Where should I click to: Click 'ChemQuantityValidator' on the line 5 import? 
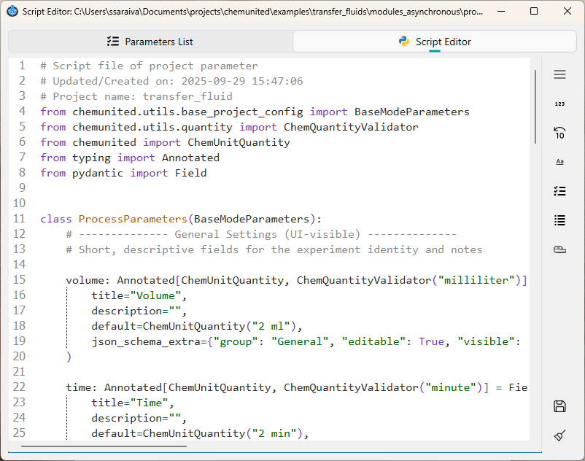point(351,127)
